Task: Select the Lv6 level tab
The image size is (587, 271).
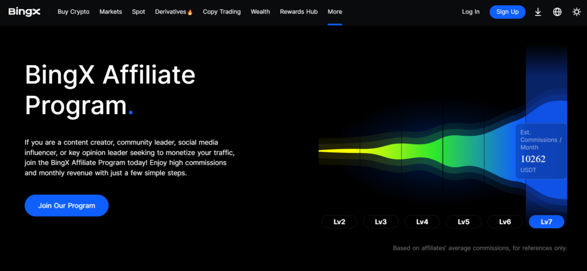Action: [x=505, y=222]
